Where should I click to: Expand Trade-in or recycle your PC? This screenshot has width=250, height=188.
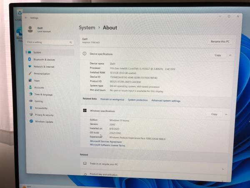pos(222,168)
